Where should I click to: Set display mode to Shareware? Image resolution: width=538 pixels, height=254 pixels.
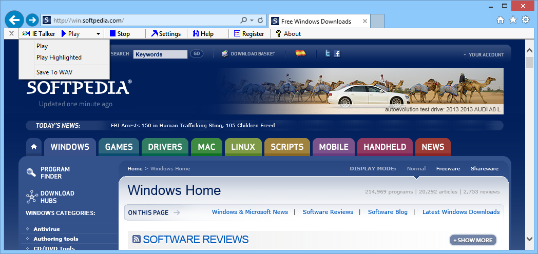[x=485, y=169]
